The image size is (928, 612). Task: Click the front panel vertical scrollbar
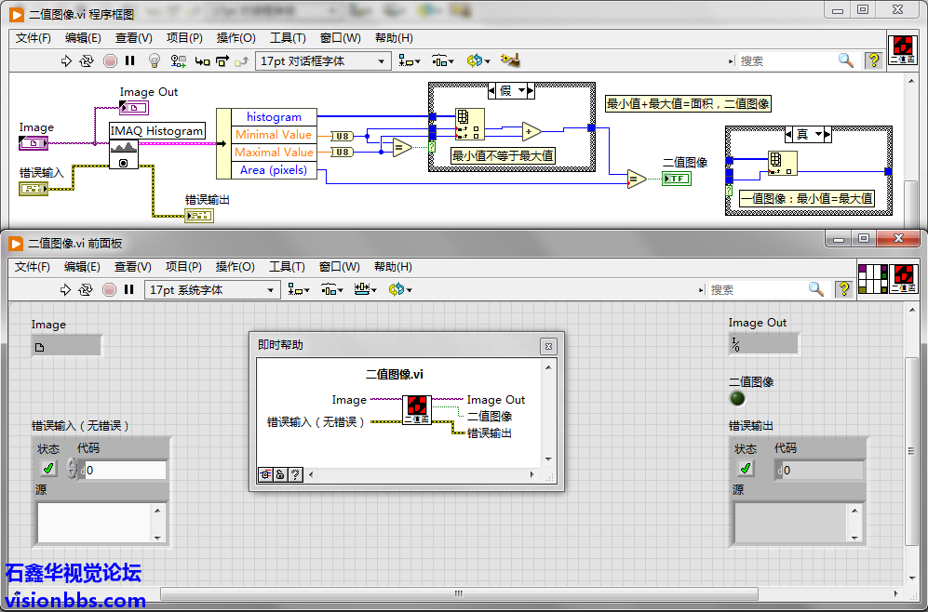pyautogui.click(x=911, y=452)
